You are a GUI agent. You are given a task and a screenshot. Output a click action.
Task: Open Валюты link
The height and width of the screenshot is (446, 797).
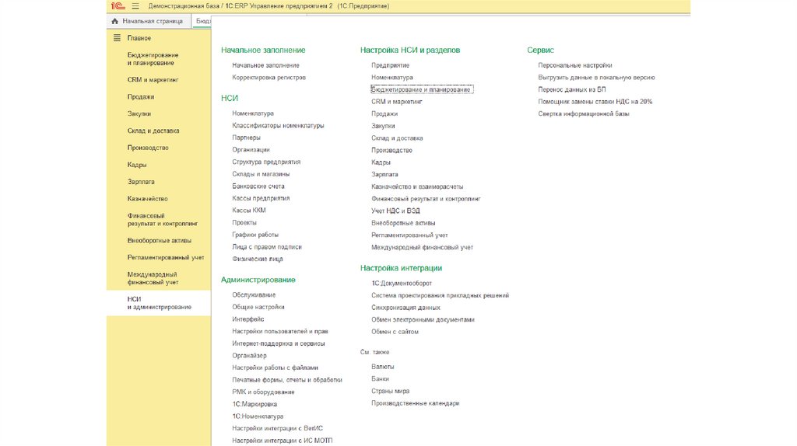pos(383,367)
